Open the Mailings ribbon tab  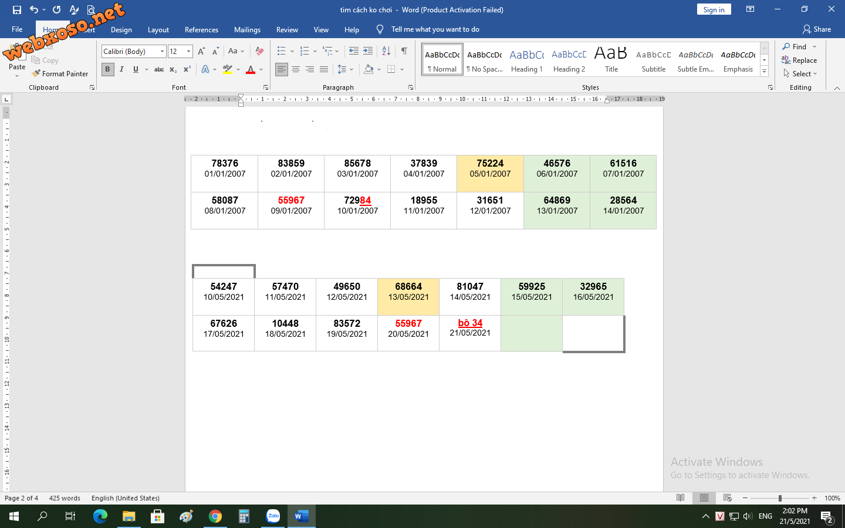click(x=247, y=29)
